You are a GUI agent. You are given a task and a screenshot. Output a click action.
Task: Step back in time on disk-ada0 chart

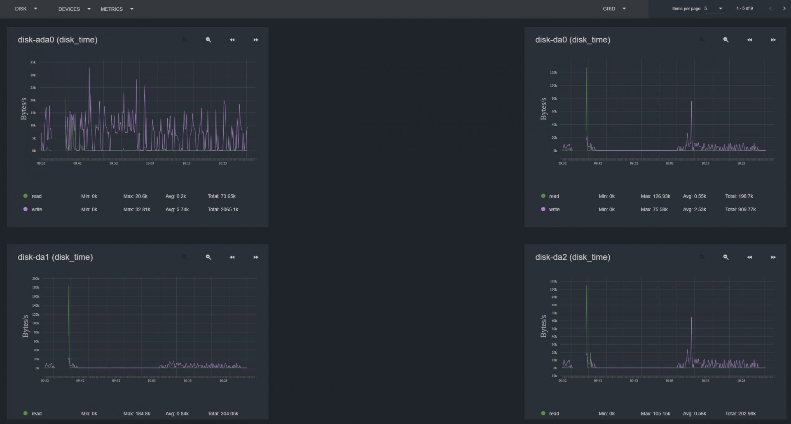[232, 40]
